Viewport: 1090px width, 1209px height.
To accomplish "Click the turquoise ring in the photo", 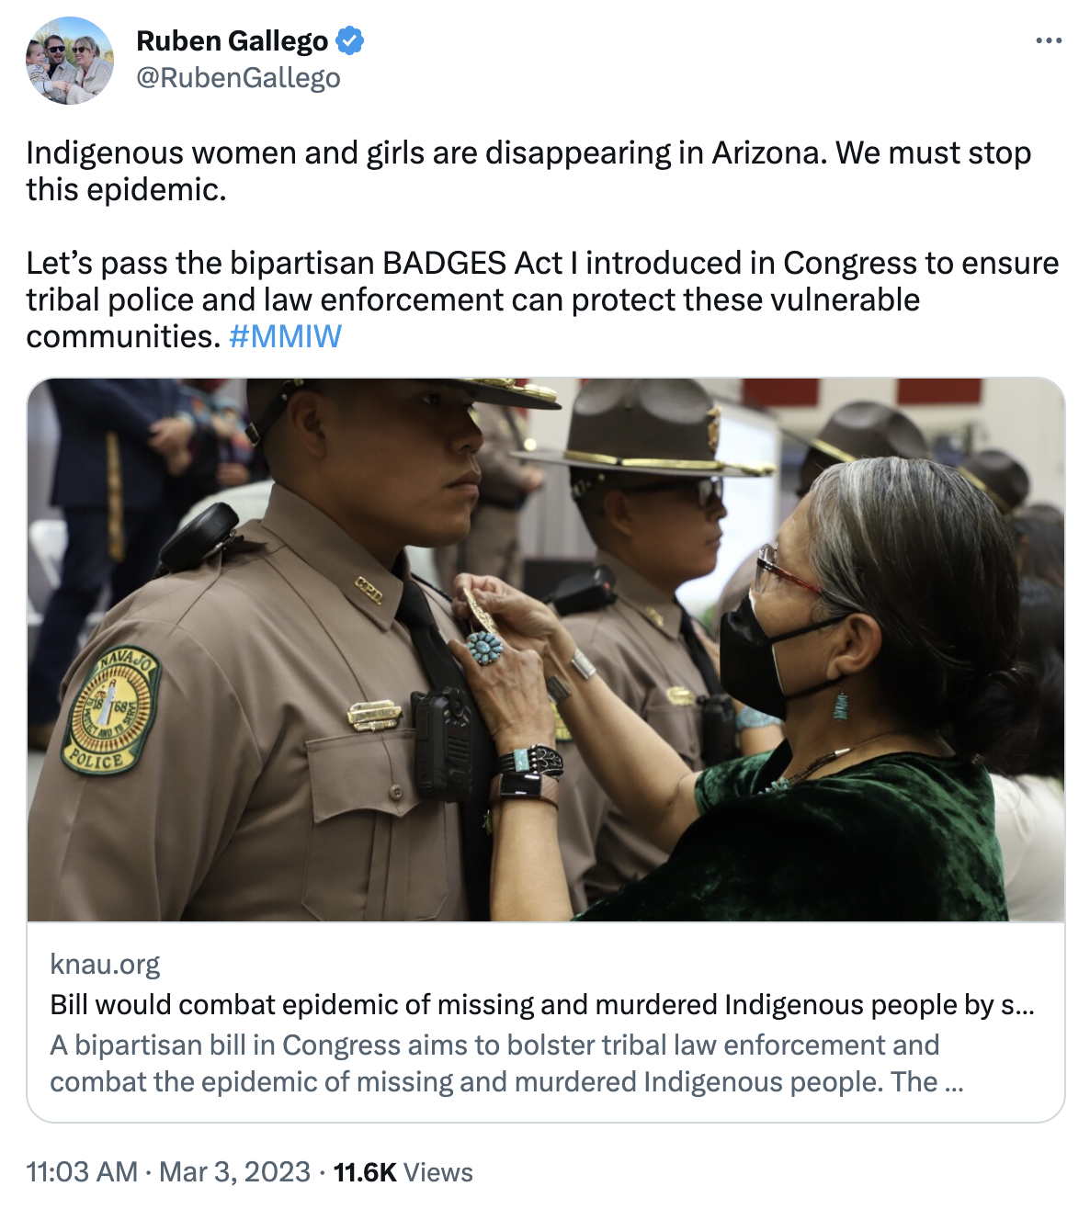I will tap(484, 647).
